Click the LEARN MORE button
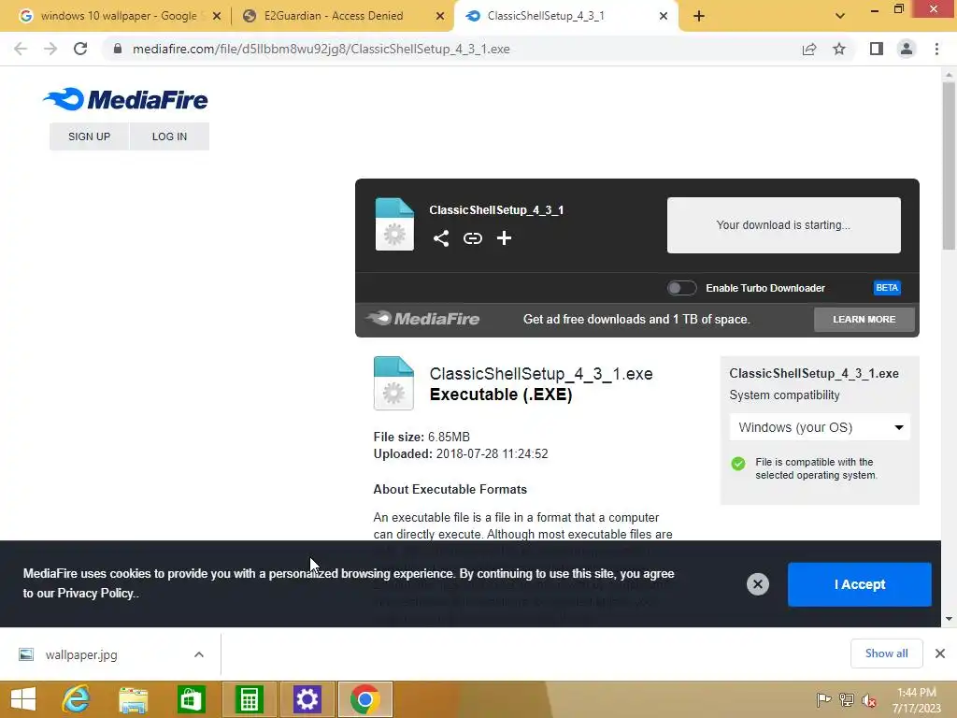The image size is (957, 718). 864,320
